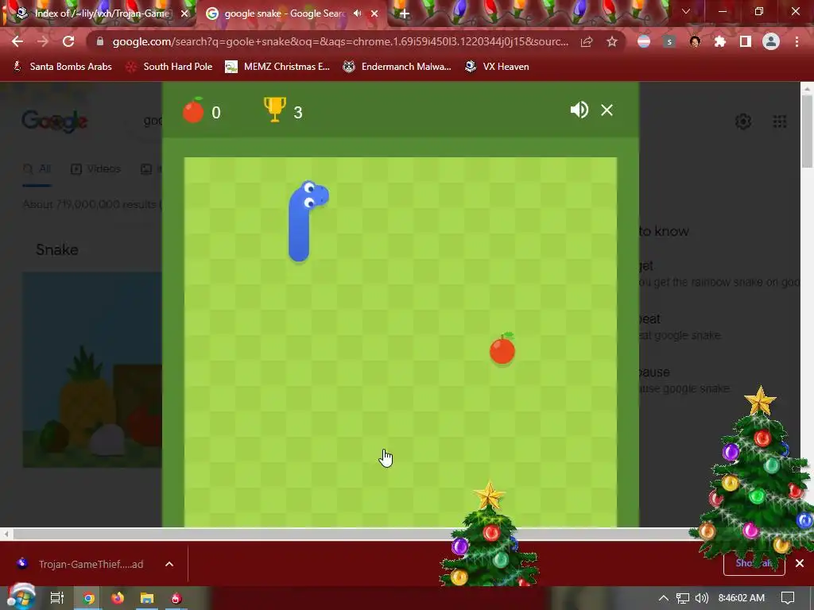The width and height of the screenshot is (814, 610).
Task: Launch Firefox from the taskbar
Action: [118, 598]
